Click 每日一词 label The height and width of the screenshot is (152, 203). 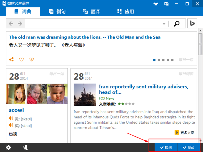tap(57, 74)
